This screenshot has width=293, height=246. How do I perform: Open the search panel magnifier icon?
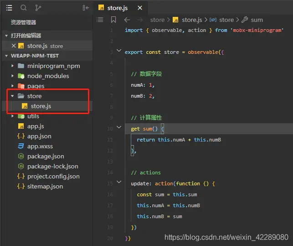pos(24,8)
